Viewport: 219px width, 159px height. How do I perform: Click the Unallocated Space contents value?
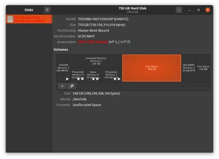pyautogui.click(x=87, y=105)
